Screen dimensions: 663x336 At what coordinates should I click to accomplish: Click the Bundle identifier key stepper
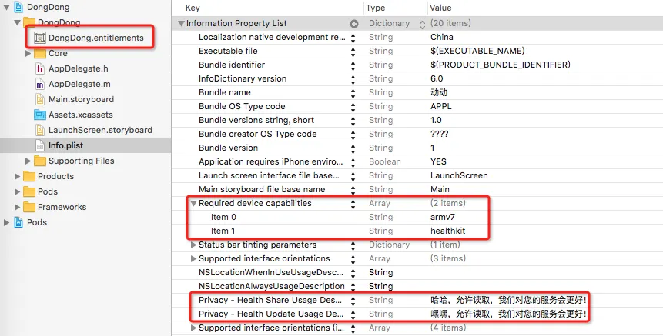coord(353,65)
